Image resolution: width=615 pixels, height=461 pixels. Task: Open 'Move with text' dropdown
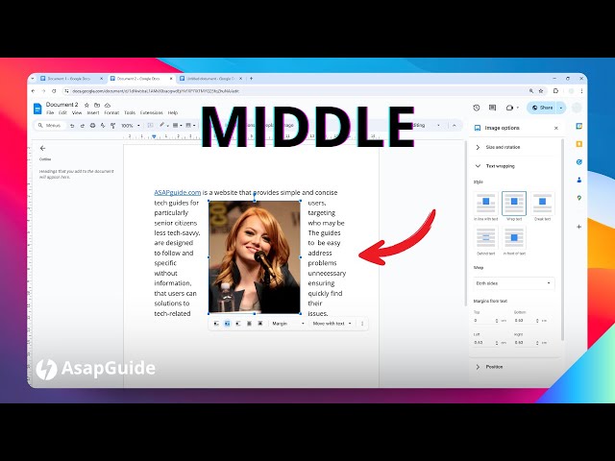point(332,324)
